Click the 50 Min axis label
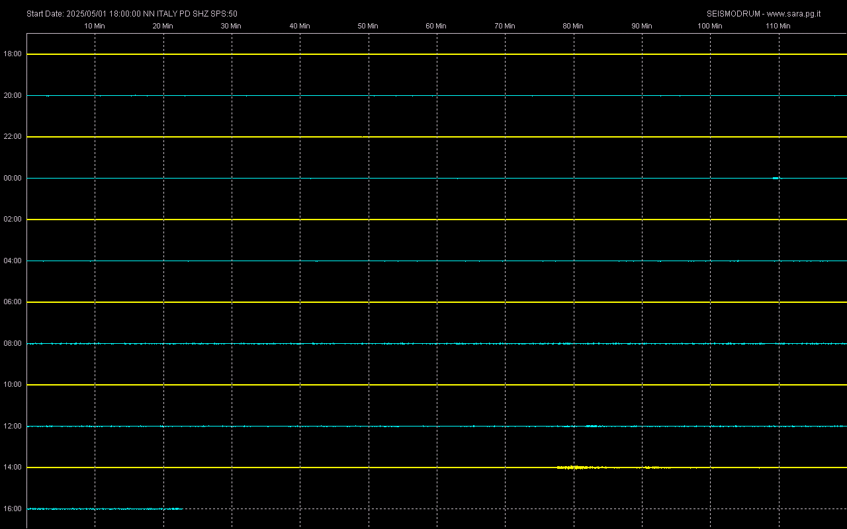Viewport: 847px width, 529px height. pyautogui.click(x=368, y=26)
